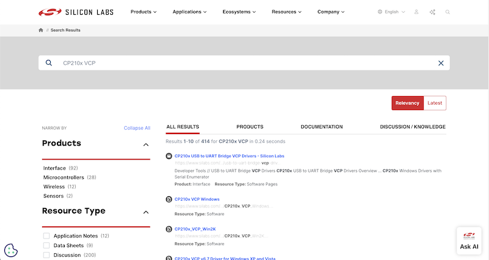The height and width of the screenshot is (260, 489).
Task: Click document icon beside CP210x_VCP_Win2K
Action: [x=169, y=229]
